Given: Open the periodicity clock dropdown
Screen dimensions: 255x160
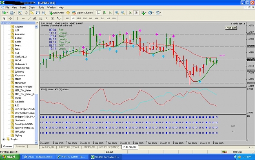Looking at the screenshot, I should (x=151, y=13).
